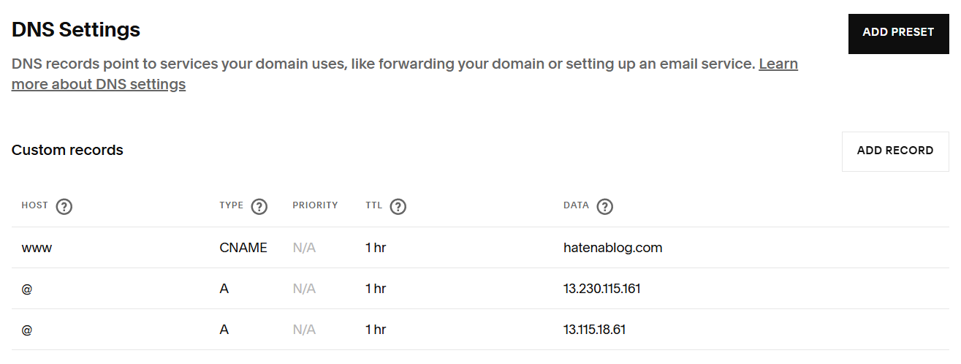Click the 13.115.18.61 data value
Screen dimensions: 961x364
[594, 330]
